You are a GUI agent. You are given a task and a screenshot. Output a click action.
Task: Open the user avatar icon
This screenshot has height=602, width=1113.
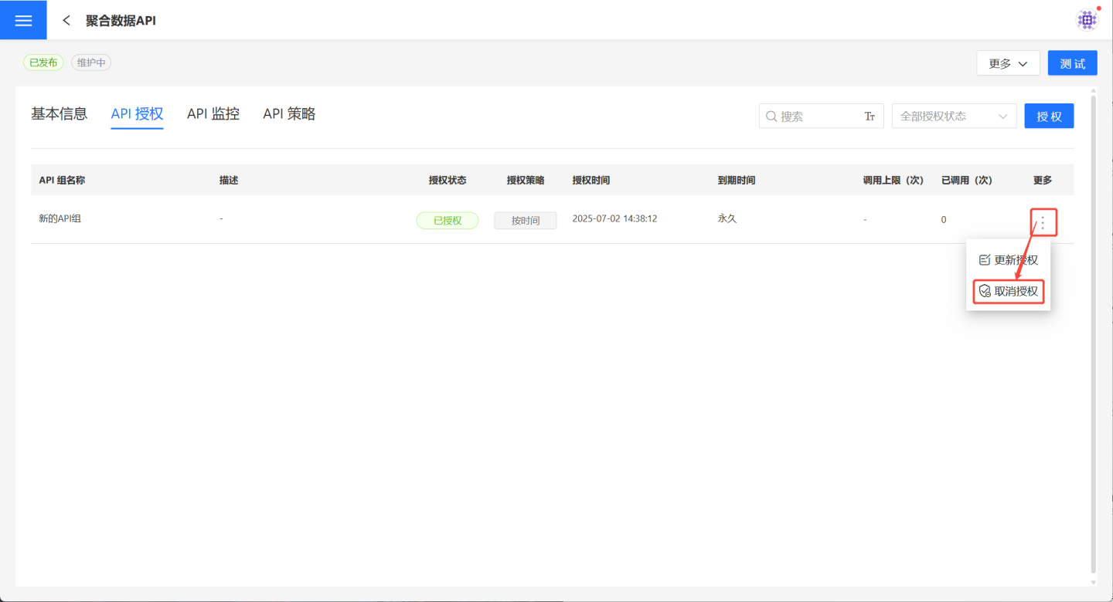1087,20
